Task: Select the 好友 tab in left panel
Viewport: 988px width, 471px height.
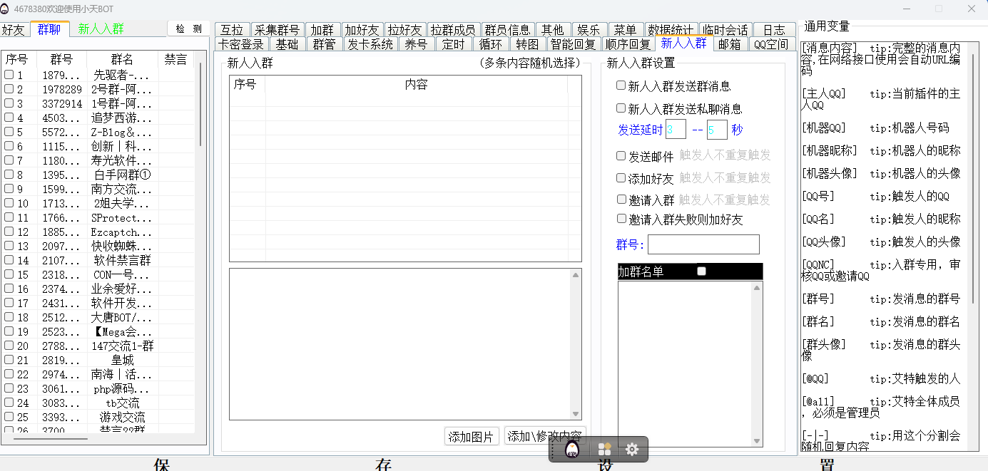Action: [x=13, y=29]
